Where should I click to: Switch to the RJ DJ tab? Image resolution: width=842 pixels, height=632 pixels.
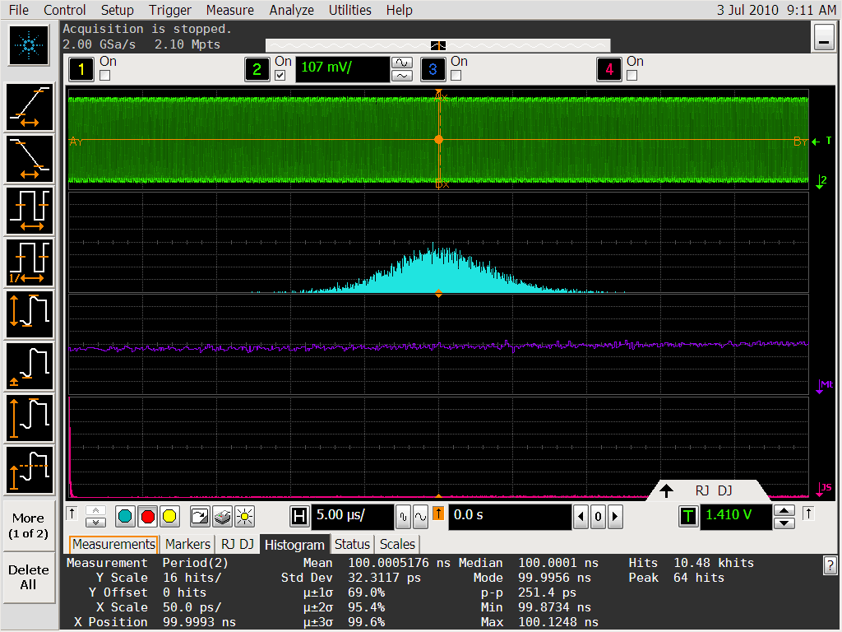(237, 544)
